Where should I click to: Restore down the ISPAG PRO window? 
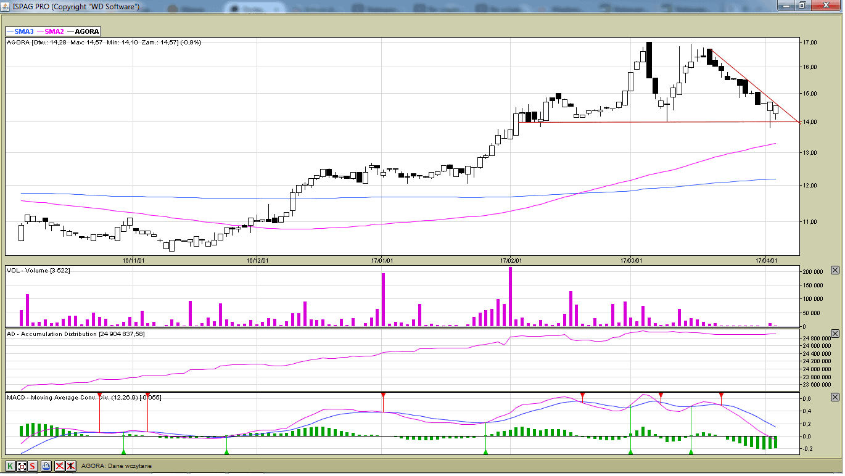802,6
